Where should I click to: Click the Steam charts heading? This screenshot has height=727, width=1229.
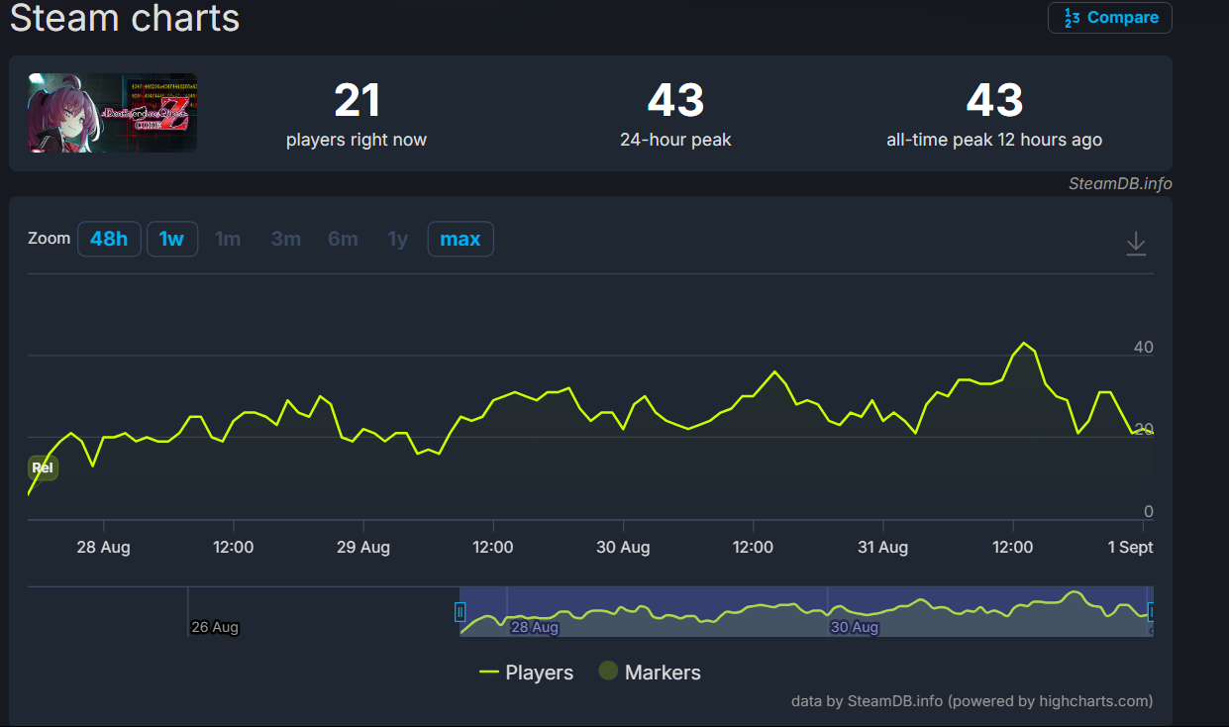click(125, 18)
